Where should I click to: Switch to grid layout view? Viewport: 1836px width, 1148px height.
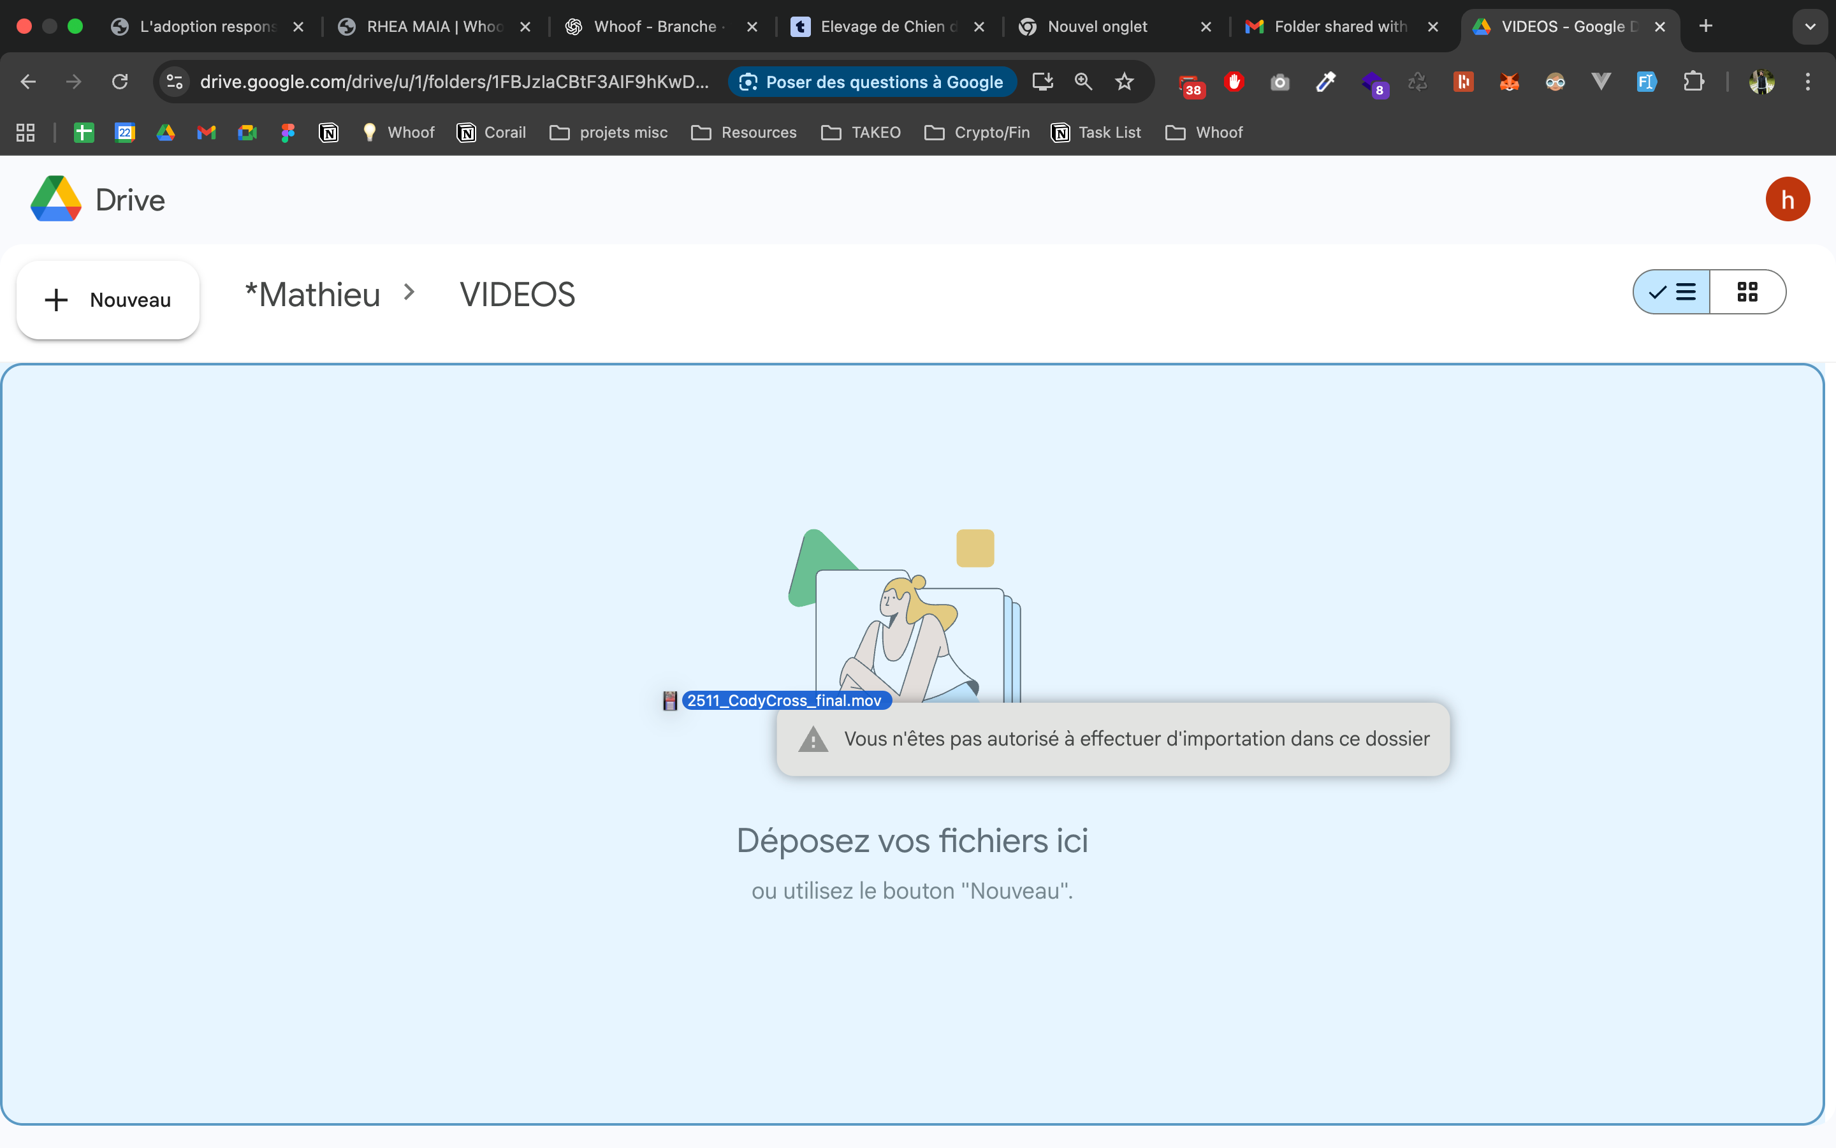pyautogui.click(x=1747, y=292)
